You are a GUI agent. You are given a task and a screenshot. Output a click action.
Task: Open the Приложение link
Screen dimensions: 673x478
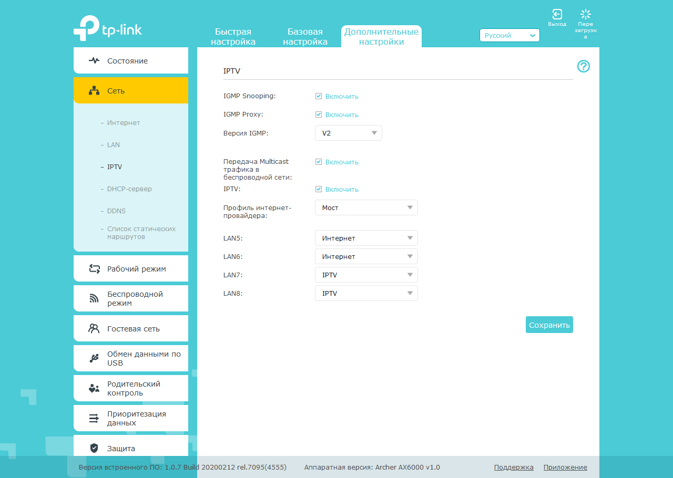(x=565, y=467)
